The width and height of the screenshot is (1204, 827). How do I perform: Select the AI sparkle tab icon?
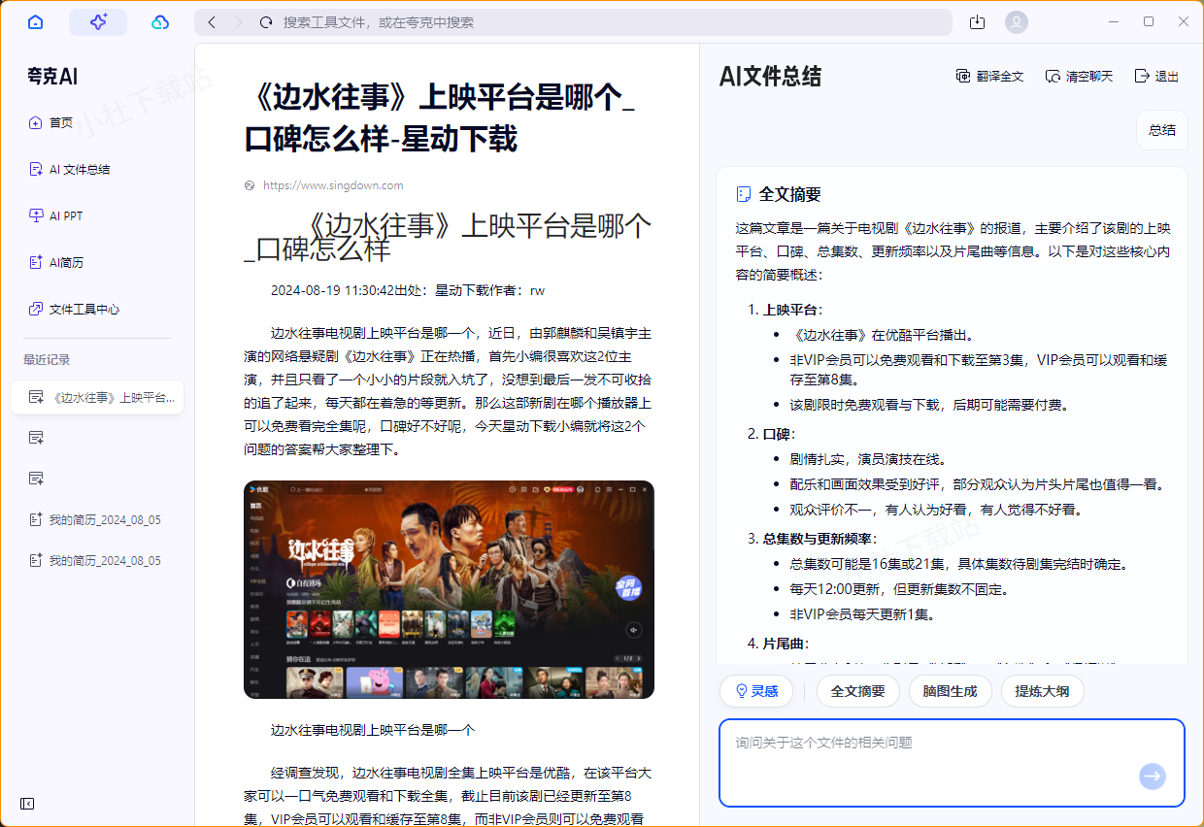tap(98, 22)
